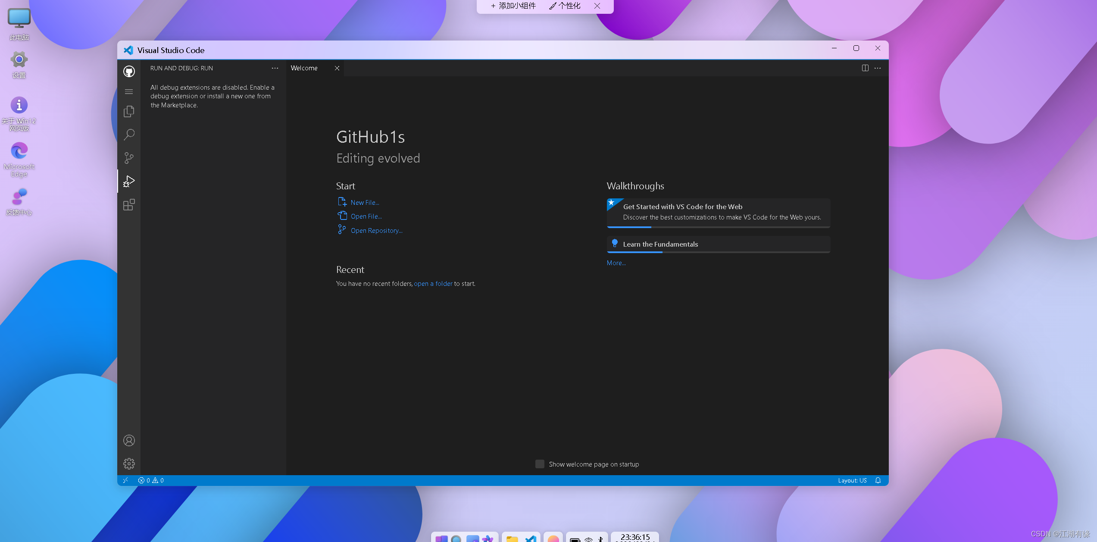1097x542 pixels.
Task: Open the Source Control view
Action: coord(129,158)
